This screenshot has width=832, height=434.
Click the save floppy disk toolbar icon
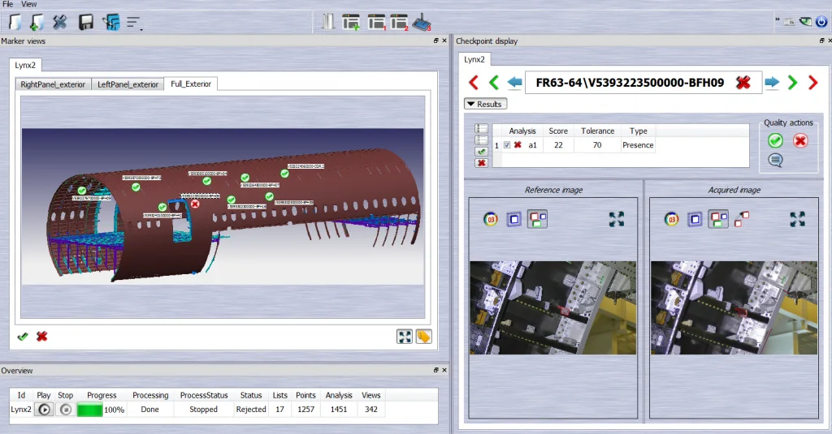coord(85,22)
